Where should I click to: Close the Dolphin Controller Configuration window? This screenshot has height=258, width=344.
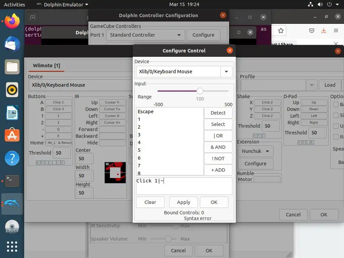[223, 15]
